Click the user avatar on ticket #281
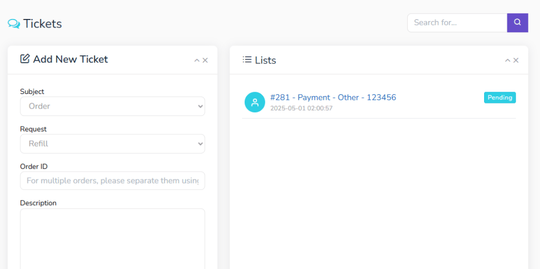This screenshot has height=269, width=540. [x=255, y=102]
